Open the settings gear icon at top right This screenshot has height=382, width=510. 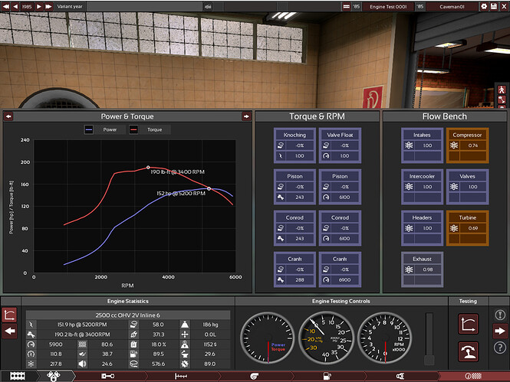[x=484, y=6]
